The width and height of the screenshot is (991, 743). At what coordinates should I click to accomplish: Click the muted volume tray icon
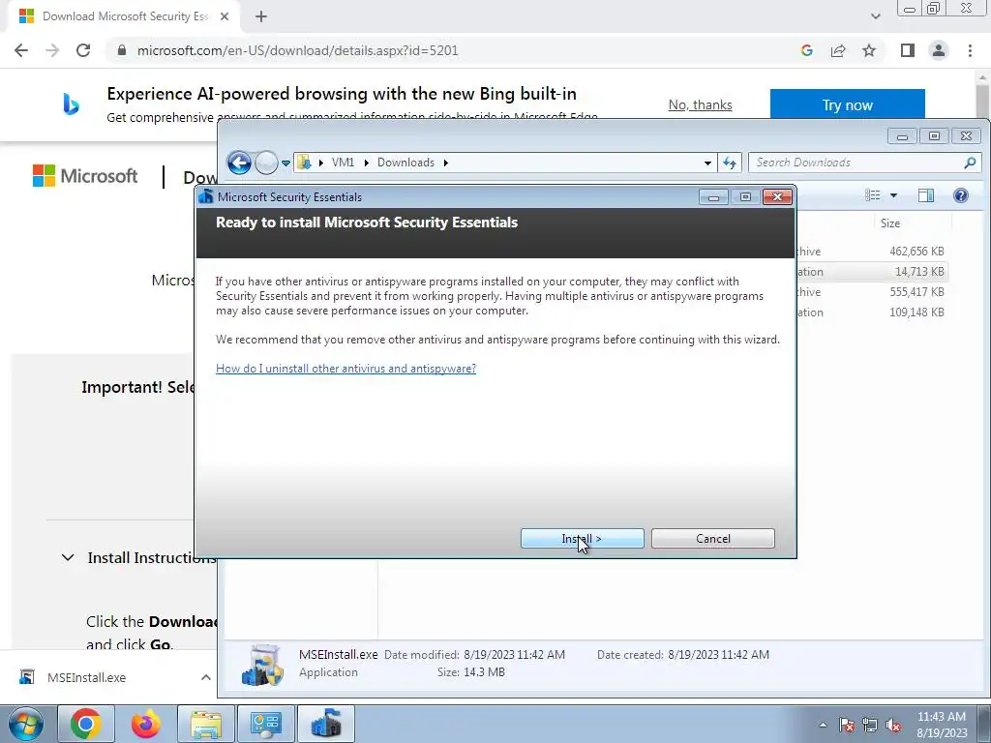point(893,725)
